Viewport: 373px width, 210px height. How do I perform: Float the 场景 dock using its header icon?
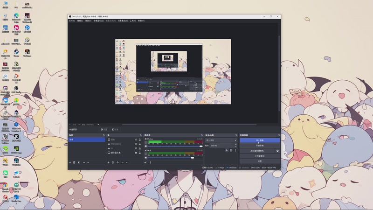104,135
